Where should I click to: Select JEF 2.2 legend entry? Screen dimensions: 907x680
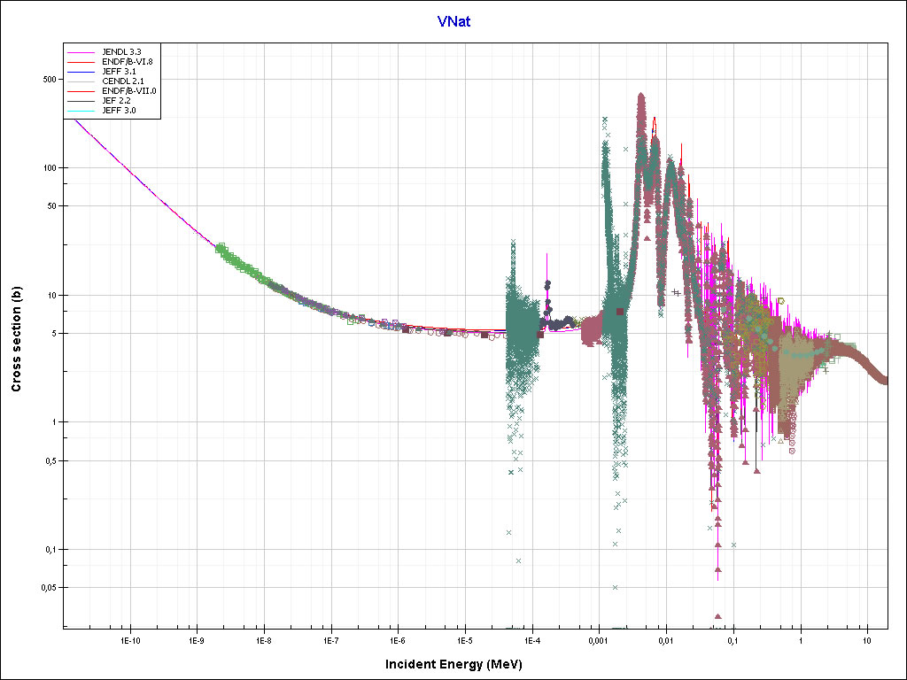tap(117, 101)
